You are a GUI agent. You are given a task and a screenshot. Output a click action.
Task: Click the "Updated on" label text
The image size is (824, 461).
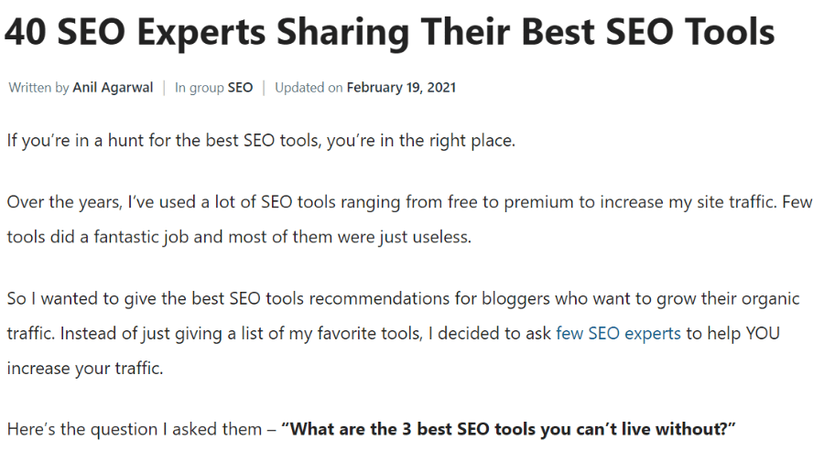click(309, 87)
